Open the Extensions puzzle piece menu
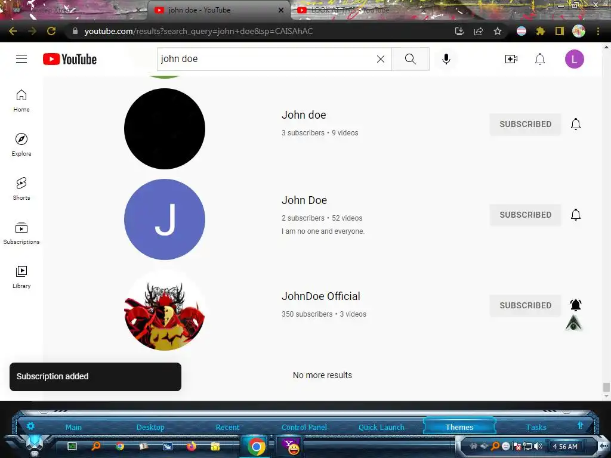Screen dimensions: 611x458 (540, 31)
